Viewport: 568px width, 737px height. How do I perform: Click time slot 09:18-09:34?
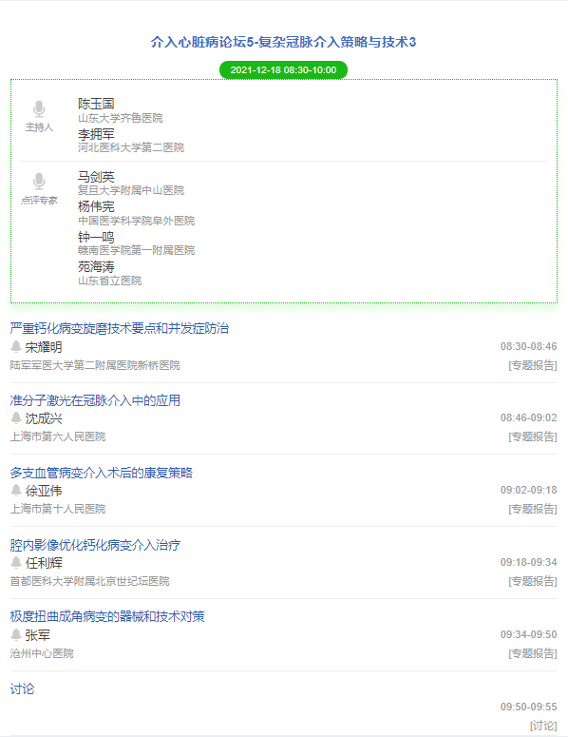(x=528, y=562)
